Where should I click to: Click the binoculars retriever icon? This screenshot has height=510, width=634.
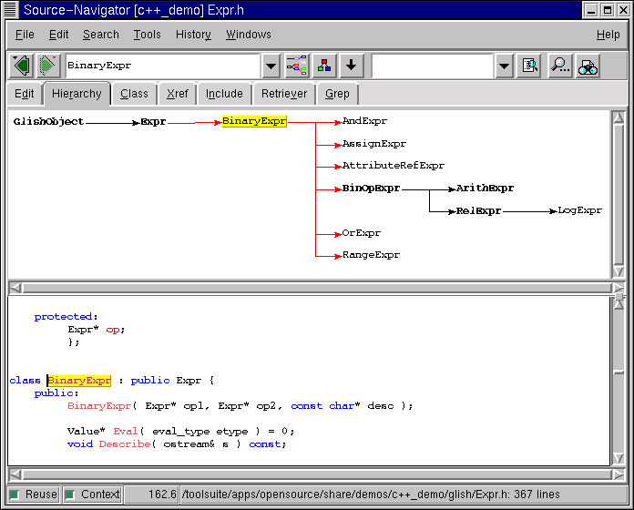(588, 66)
